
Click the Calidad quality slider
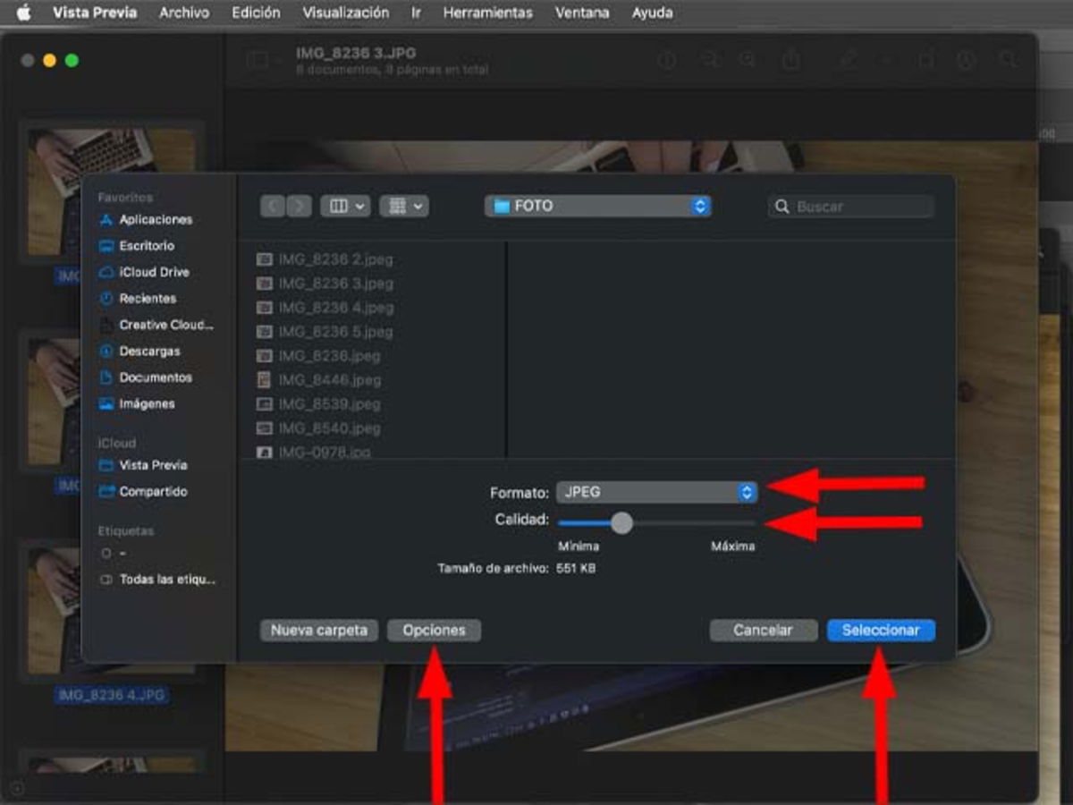[x=656, y=522]
